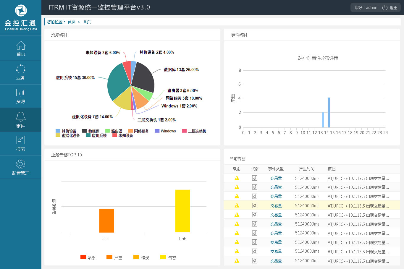Click warning triangle in the highlighted alarm row
Screen dimensions: 404x269
pos(237,205)
